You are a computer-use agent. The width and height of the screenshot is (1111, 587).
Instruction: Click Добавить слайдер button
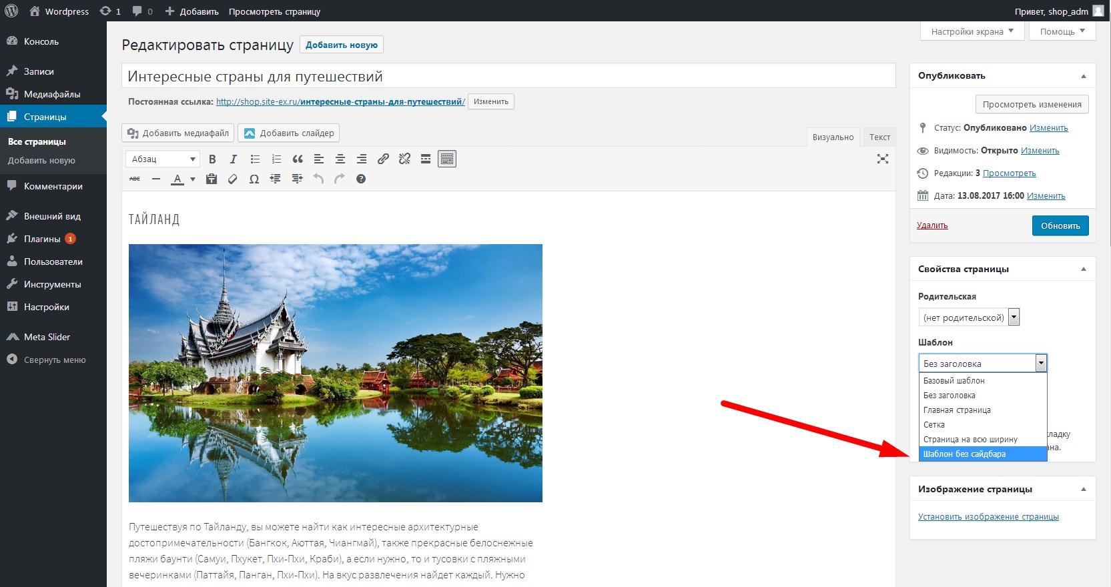click(x=288, y=133)
